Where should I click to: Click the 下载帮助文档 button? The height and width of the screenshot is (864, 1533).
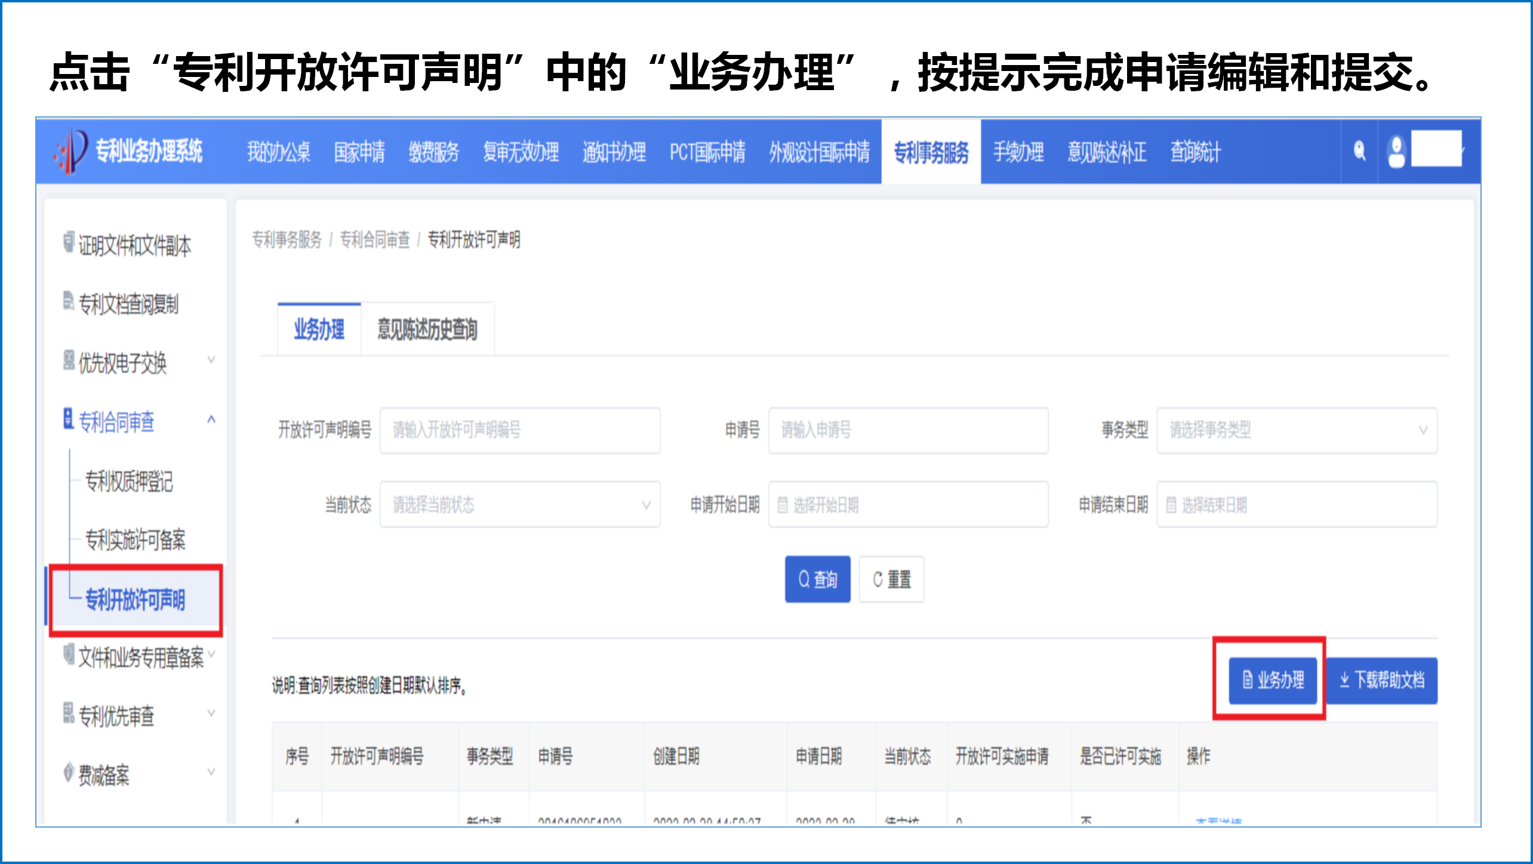point(1381,680)
